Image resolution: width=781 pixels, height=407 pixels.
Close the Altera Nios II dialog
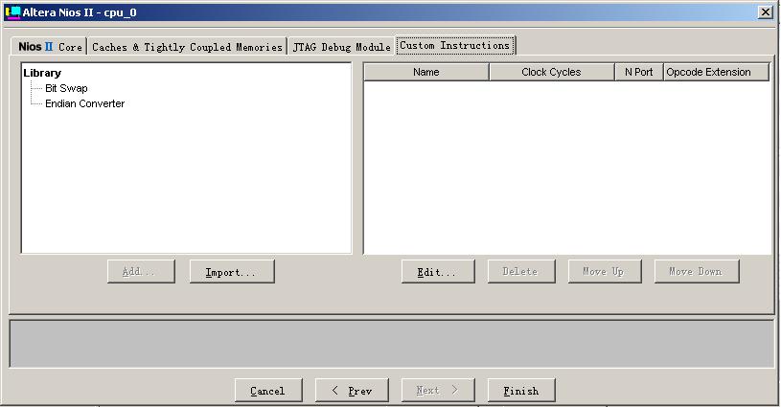766,11
